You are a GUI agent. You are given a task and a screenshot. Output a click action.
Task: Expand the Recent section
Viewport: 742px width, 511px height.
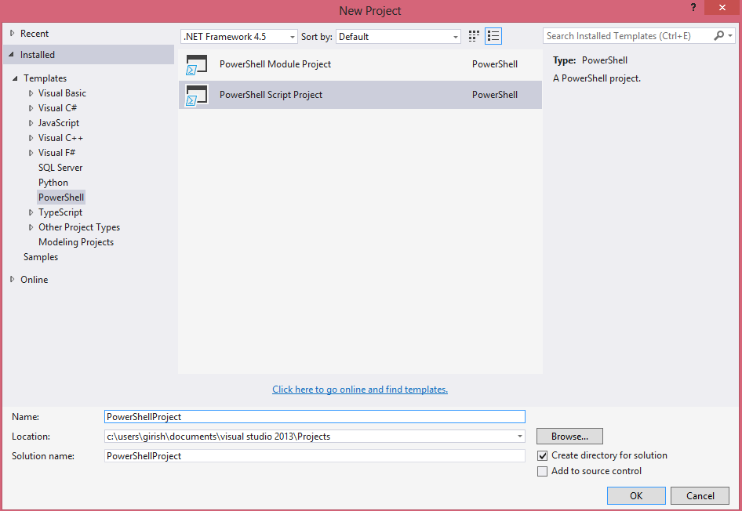[13, 34]
